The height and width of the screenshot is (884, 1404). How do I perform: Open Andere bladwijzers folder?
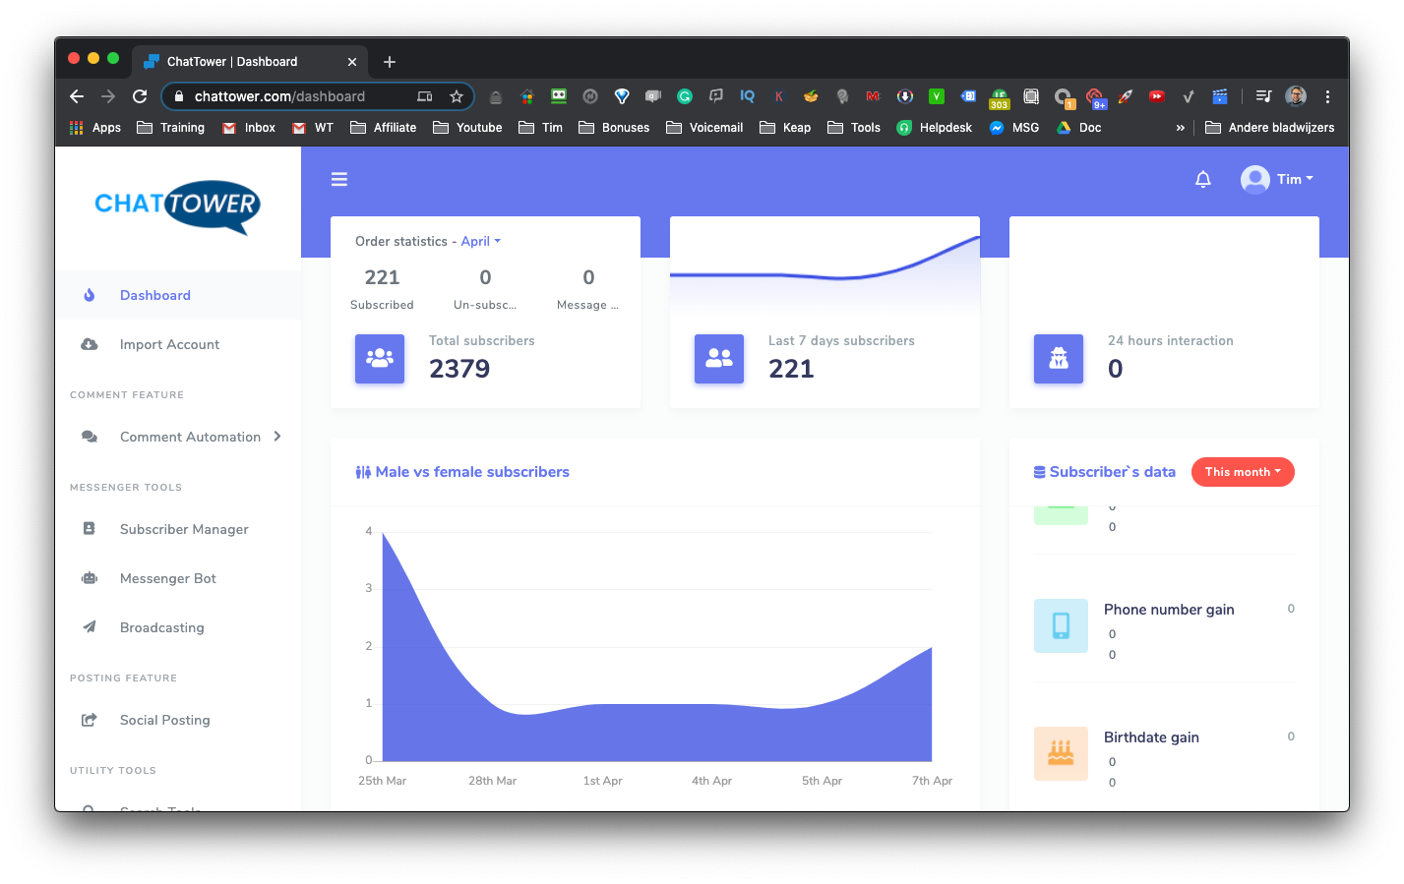1270,128
